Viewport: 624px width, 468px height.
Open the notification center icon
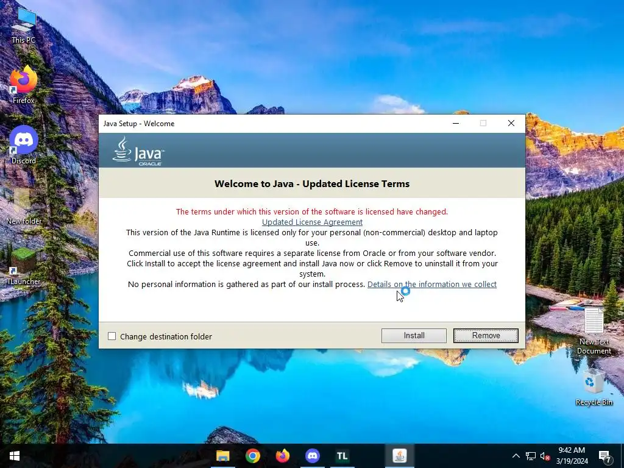[x=605, y=456]
